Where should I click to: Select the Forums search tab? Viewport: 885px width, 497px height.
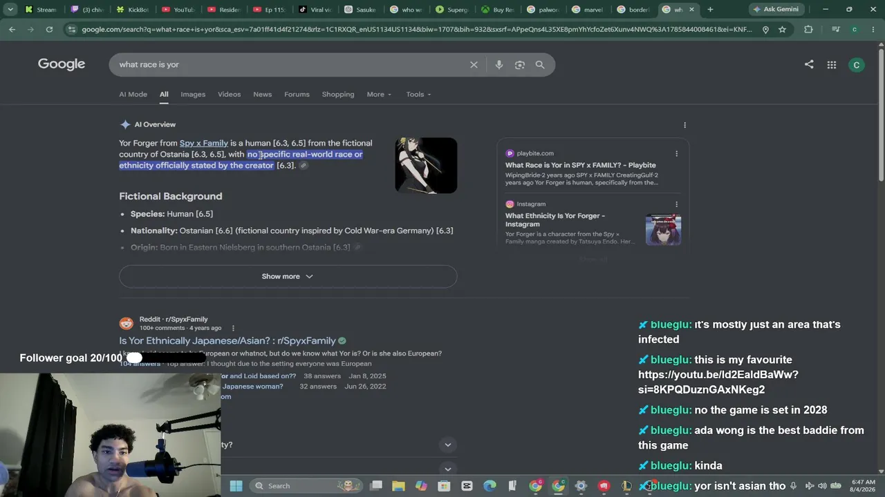(297, 95)
